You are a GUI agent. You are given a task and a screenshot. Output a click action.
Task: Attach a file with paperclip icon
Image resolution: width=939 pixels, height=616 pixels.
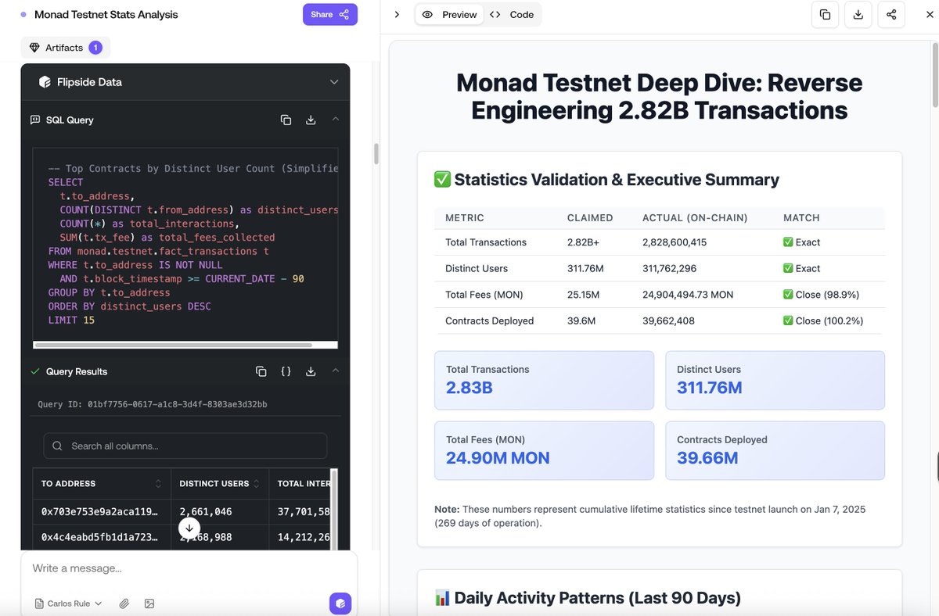click(x=124, y=603)
